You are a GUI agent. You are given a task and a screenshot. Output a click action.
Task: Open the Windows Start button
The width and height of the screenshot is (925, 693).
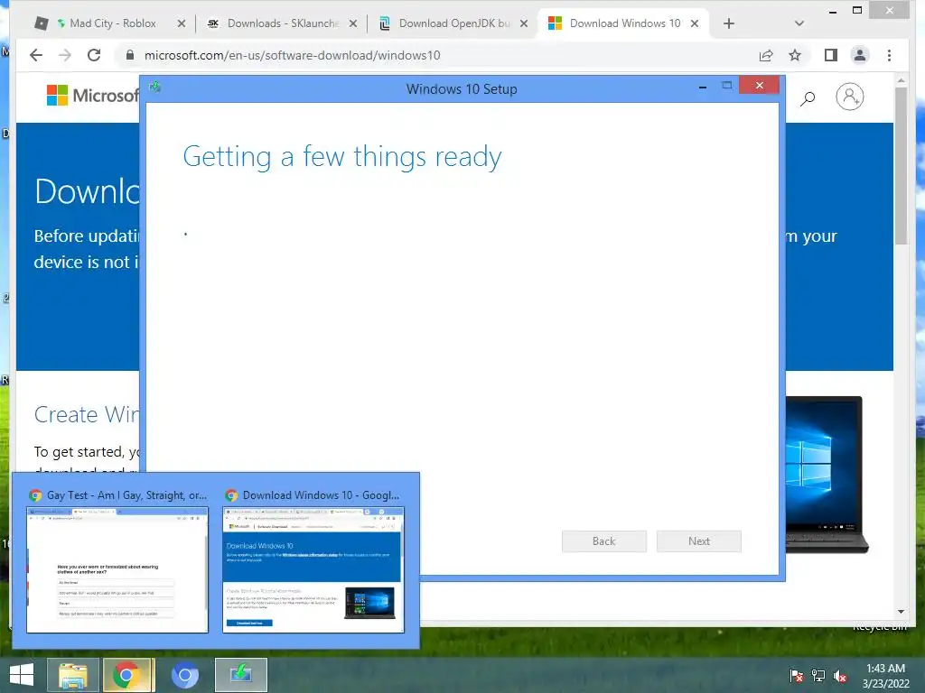point(22,675)
